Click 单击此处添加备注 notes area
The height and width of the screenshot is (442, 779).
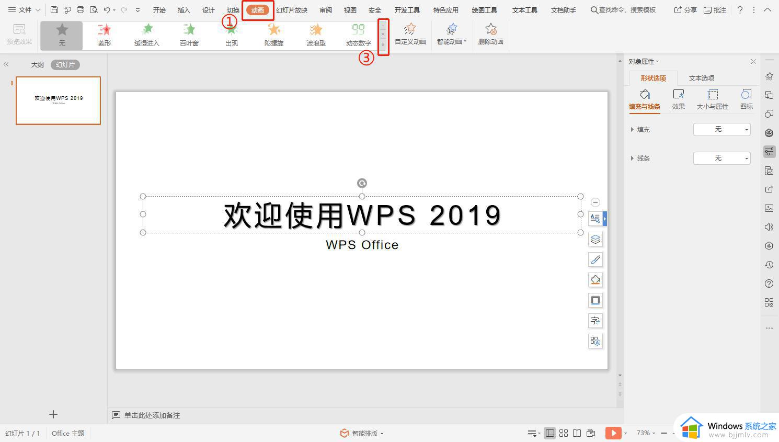(x=152, y=415)
